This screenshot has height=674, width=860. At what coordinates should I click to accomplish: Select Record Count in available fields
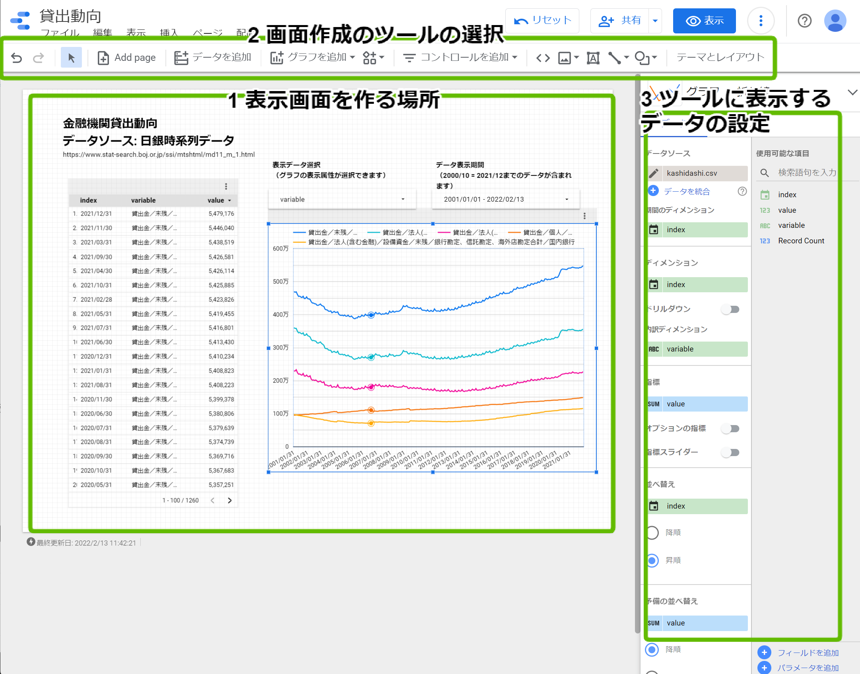[801, 241]
